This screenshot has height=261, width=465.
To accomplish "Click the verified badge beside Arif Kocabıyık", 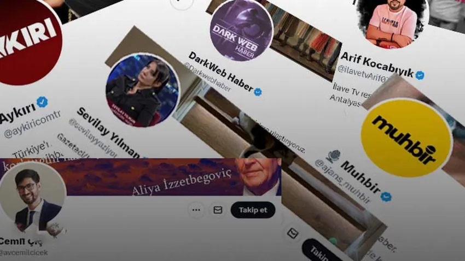I will 420,75.
